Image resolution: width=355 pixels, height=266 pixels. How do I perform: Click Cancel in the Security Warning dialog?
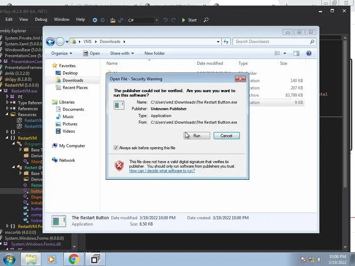tap(226, 136)
